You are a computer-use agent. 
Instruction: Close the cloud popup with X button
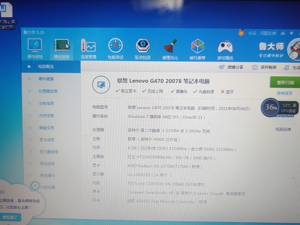(35, 185)
